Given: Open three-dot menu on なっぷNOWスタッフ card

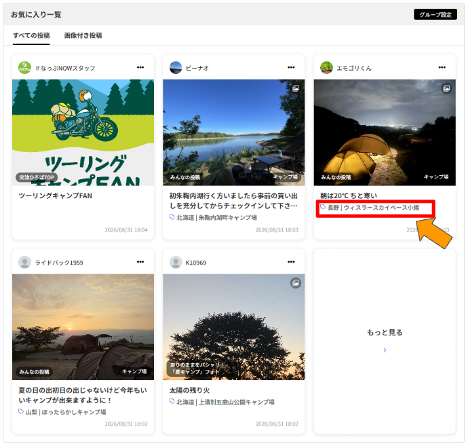Looking at the screenshot, I should click(140, 67).
